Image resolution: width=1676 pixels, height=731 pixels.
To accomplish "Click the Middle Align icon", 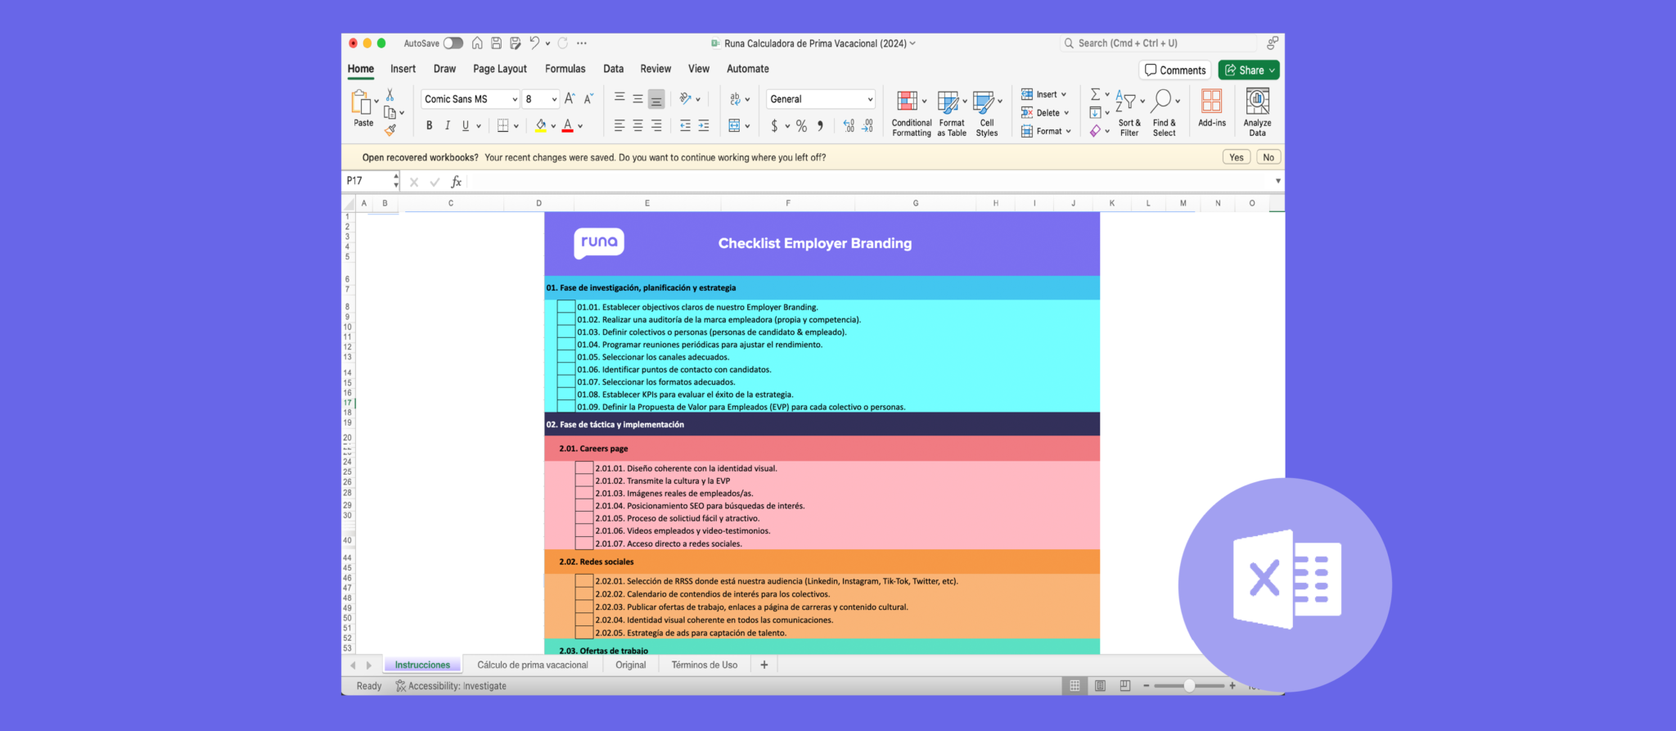I will click(638, 98).
